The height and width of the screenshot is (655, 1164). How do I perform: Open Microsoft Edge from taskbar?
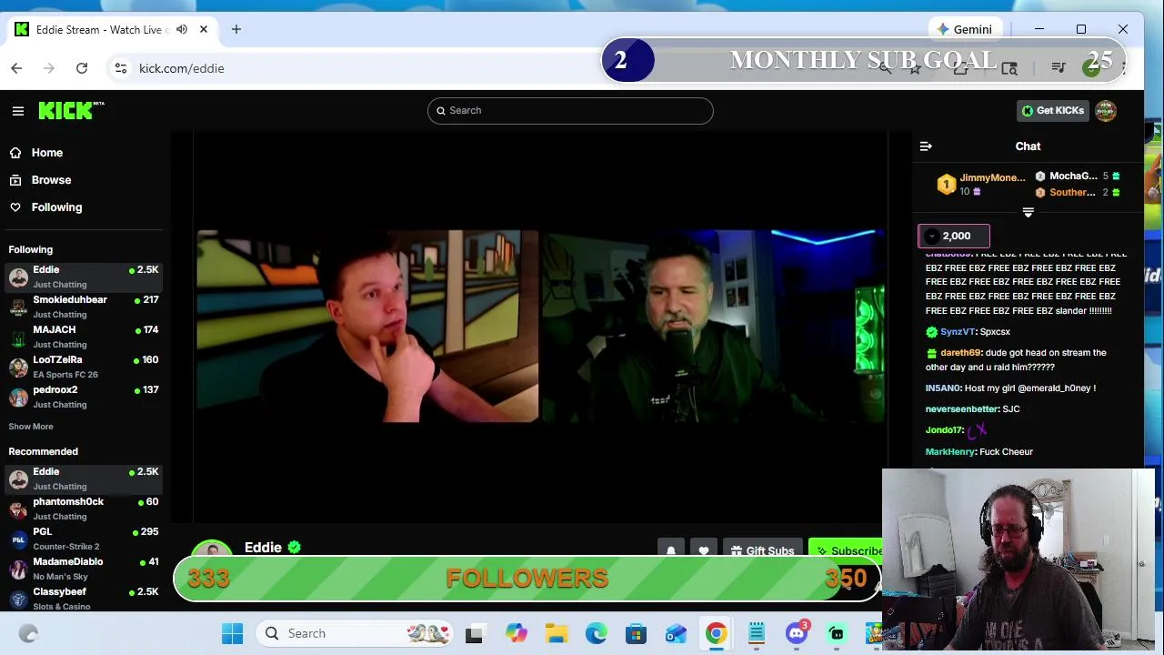[597, 634]
